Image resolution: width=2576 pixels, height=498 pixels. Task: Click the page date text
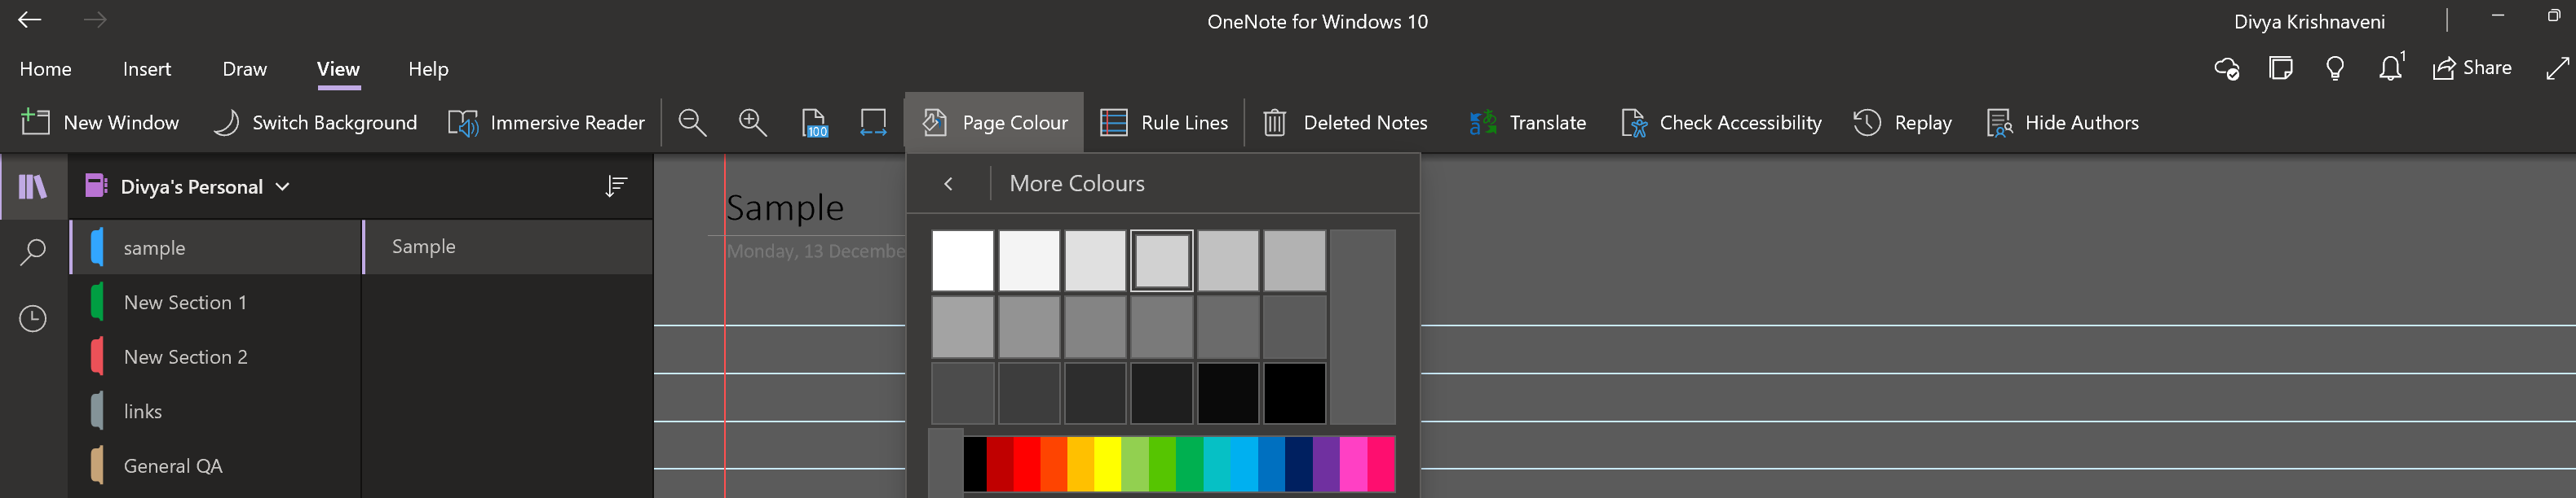point(815,251)
